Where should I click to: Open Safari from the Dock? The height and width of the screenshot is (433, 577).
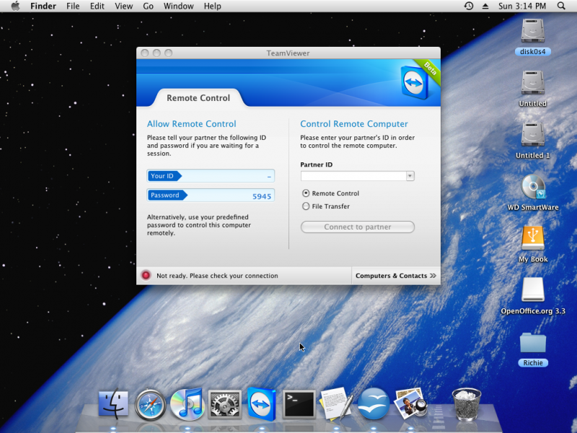(149, 404)
